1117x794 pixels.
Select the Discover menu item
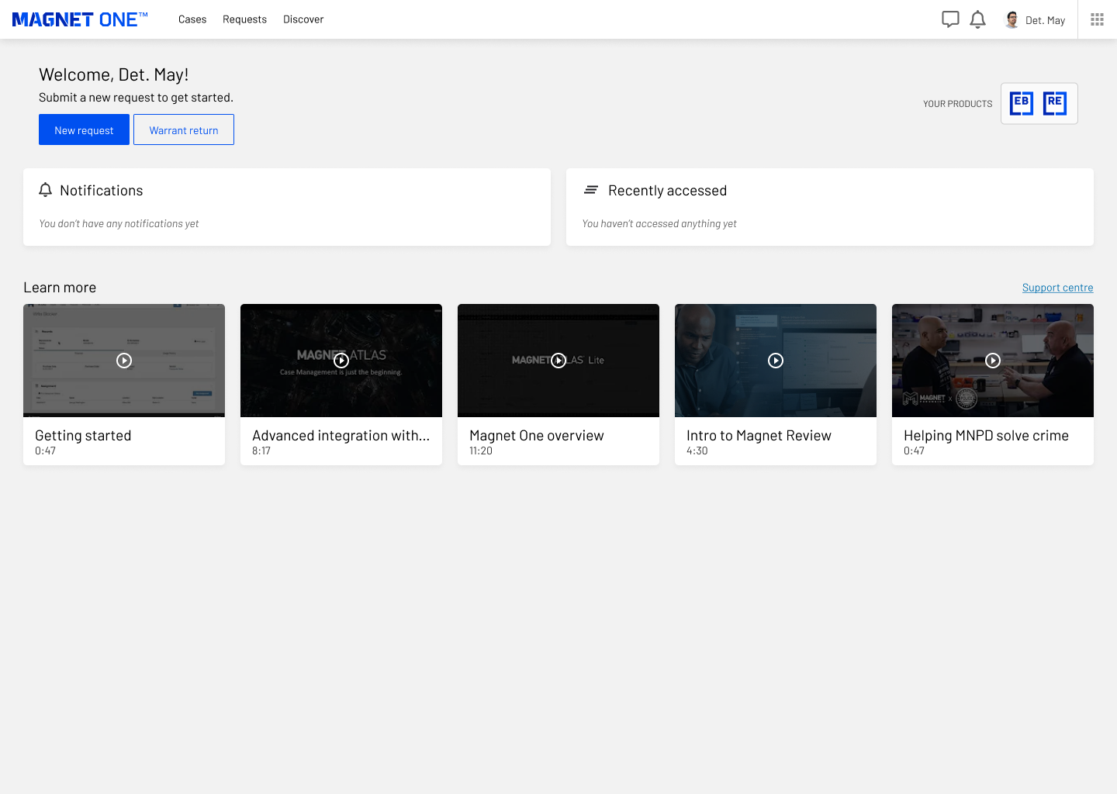pos(303,19)
